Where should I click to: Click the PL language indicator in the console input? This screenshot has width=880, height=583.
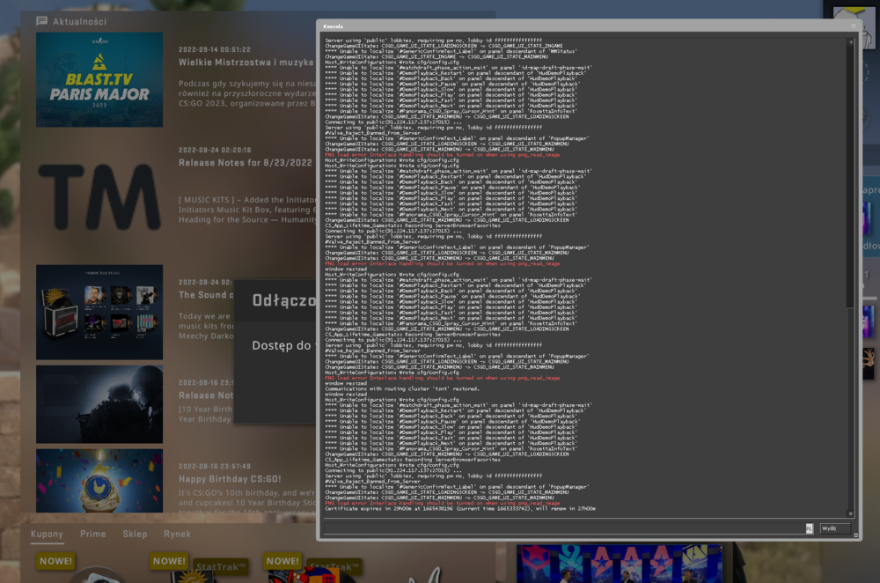[x=810, y=528]
